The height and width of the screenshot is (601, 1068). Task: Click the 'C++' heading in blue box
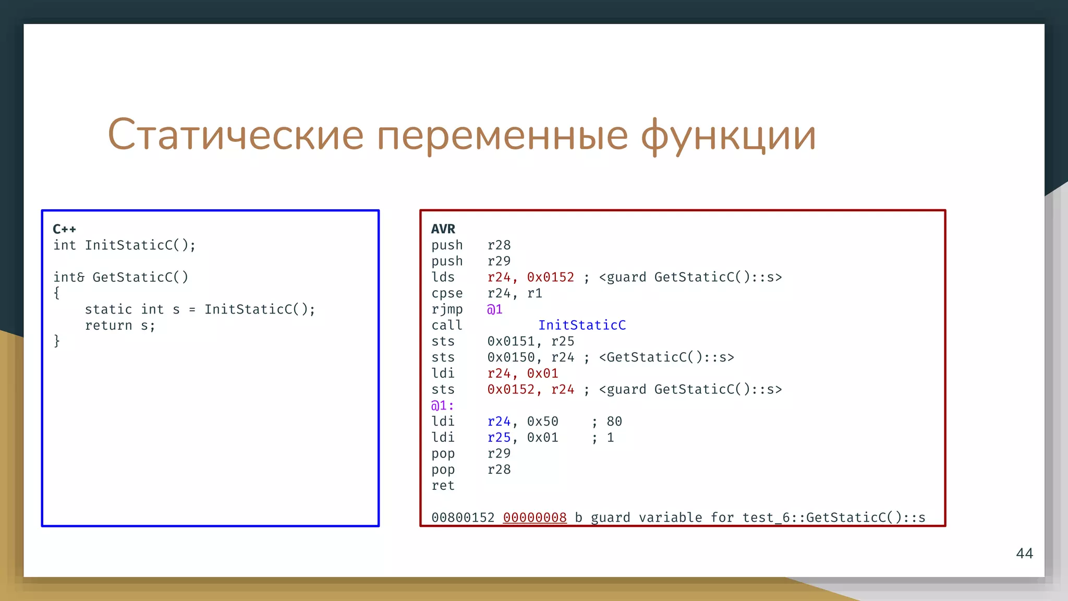[65, 229]
